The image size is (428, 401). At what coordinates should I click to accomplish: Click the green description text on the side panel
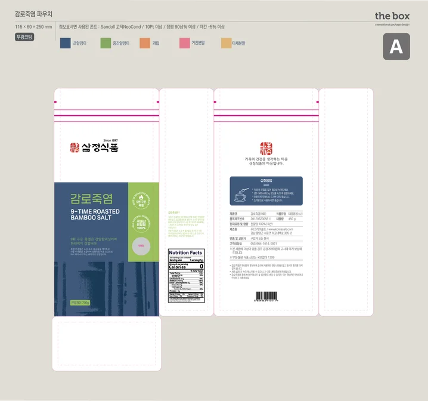pyautogui.click(x=186, y=224)
